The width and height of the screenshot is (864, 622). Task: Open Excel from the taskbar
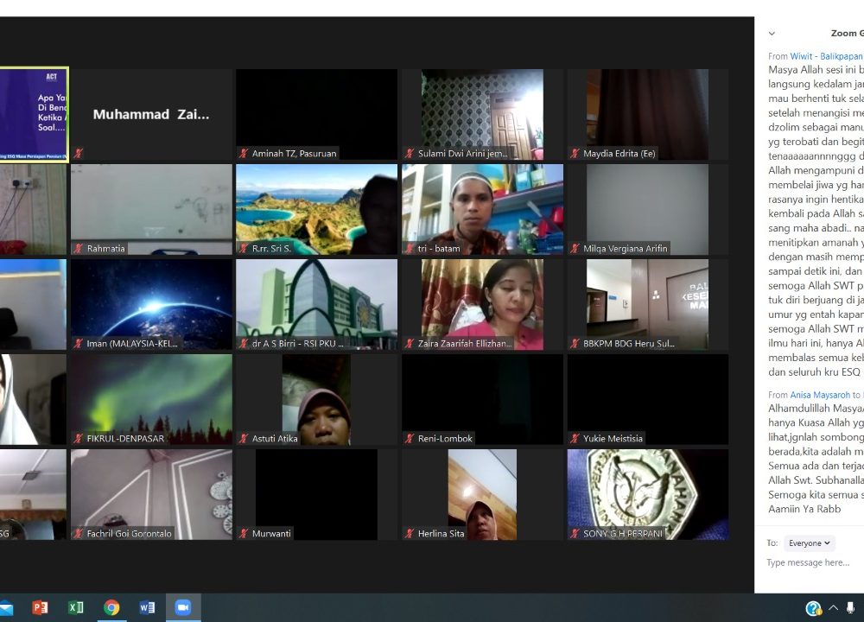(76, 607)
